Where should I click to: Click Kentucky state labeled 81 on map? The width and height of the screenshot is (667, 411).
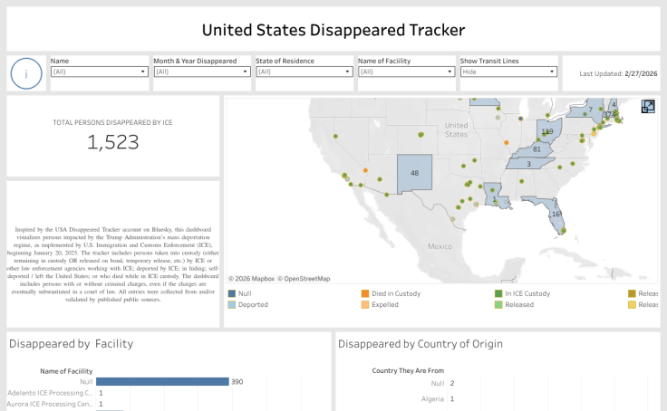point(536,149)
